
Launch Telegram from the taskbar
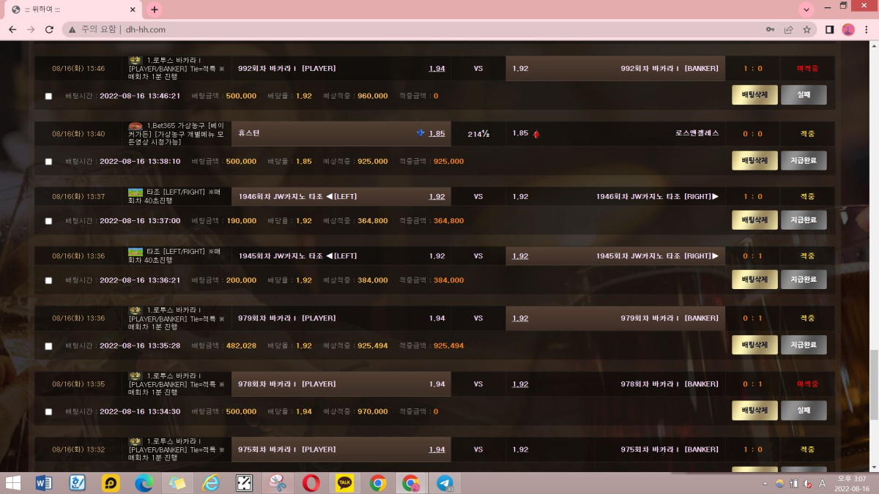(445, 483)
